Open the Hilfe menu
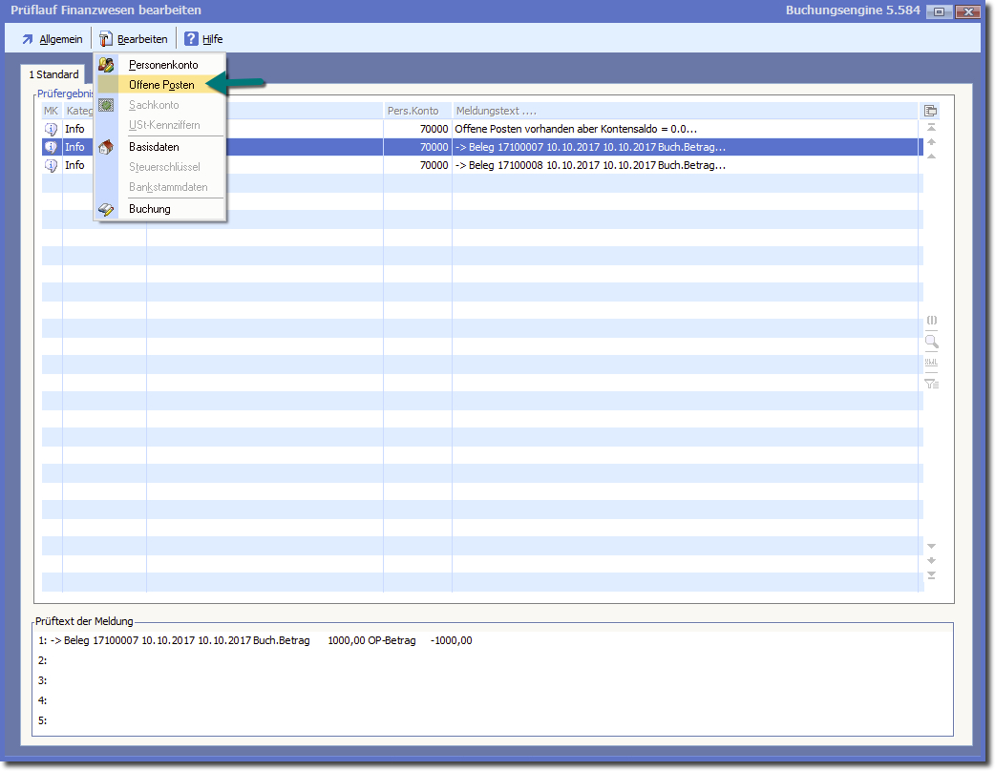The width and height of the screenshot is (995, 771). [203, 39]
